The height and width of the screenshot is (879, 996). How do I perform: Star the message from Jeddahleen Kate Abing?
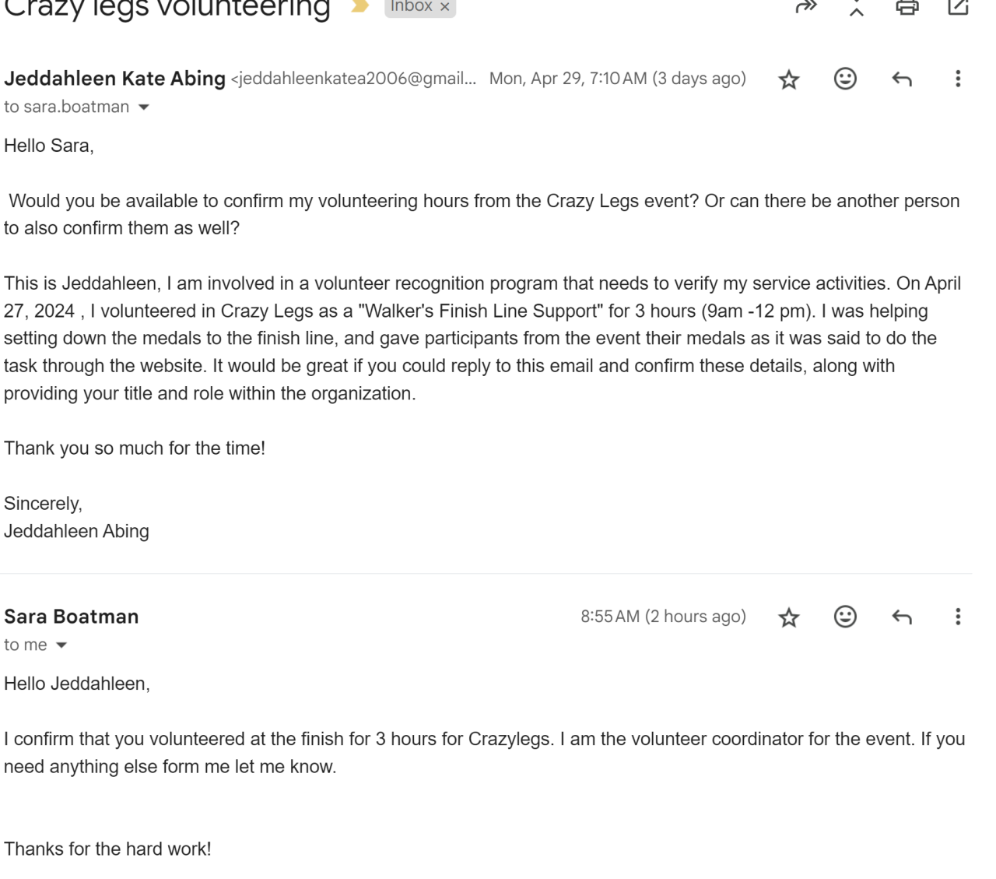tap(789, 79)
